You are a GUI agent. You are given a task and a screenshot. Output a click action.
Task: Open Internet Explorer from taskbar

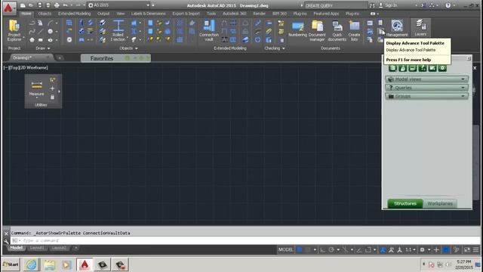32,264
